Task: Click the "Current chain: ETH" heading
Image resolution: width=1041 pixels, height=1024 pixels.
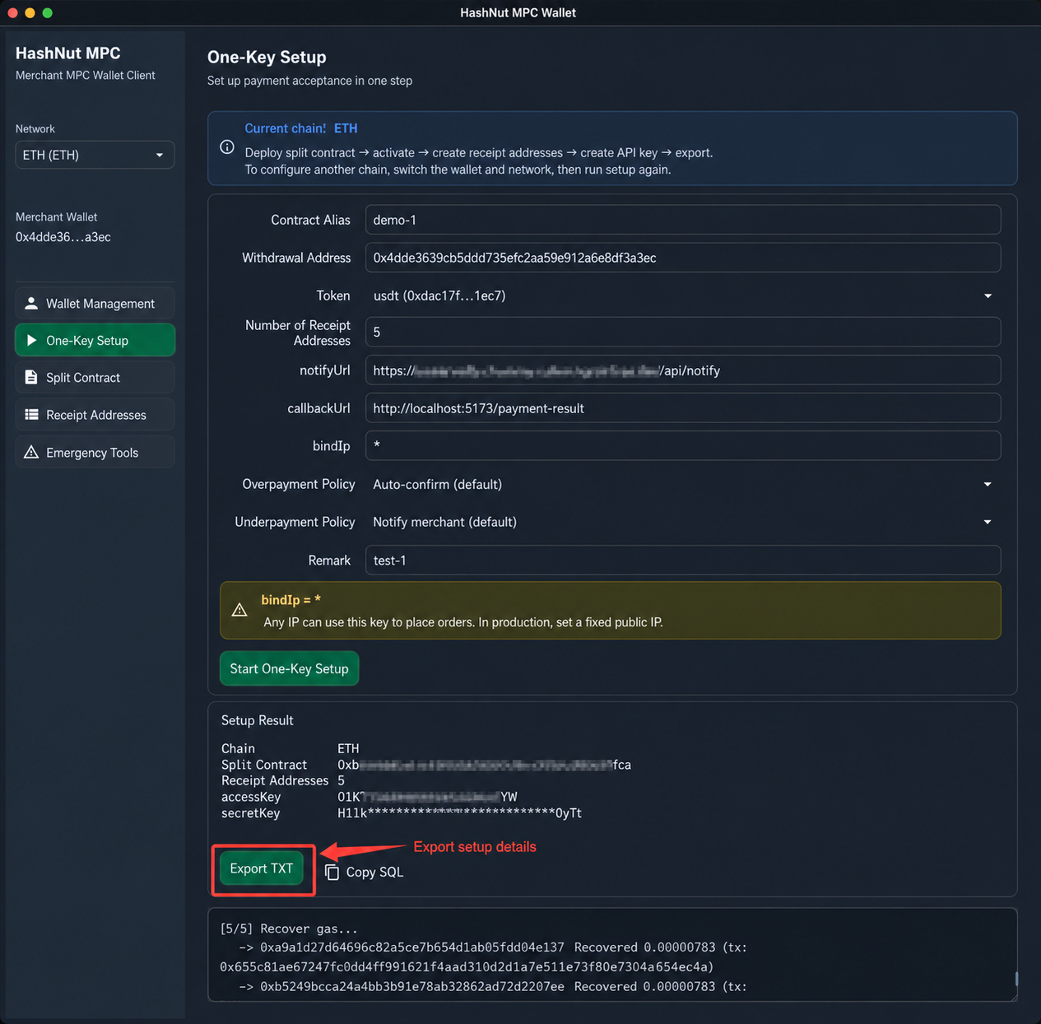Action: click(301, 128)
